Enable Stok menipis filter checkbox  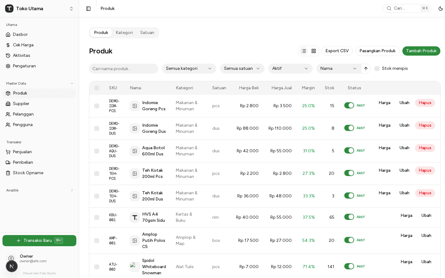pyautogui.click(x=377, y=69)
